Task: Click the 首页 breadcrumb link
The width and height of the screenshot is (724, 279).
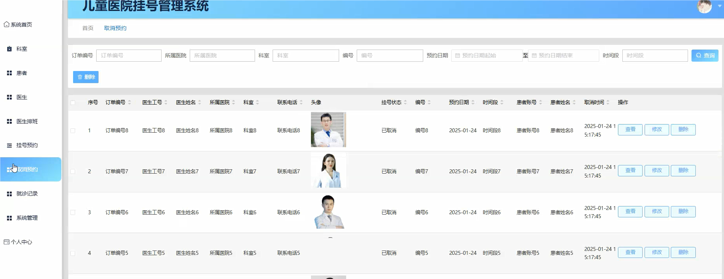Action: click(88, 28)
